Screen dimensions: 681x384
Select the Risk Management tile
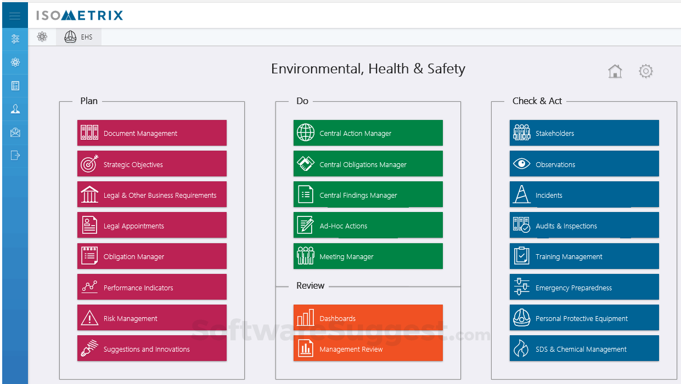(152, 317)
